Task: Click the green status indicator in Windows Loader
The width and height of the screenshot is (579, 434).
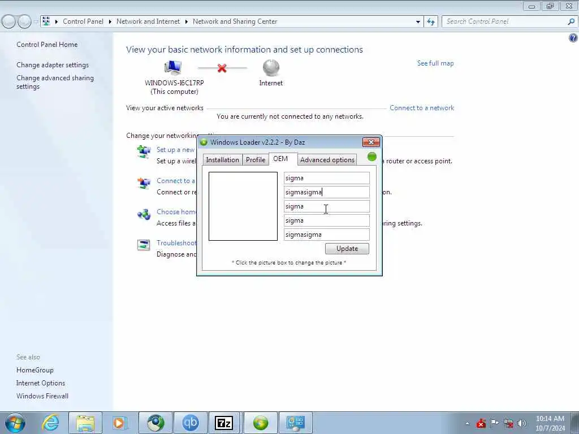Action: pyautogui.click(x=372, y=157)
